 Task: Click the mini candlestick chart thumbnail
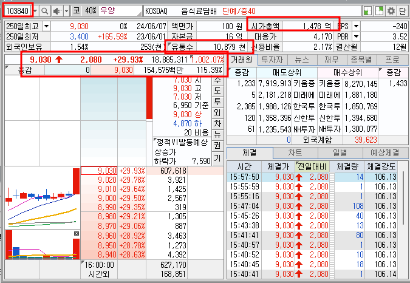click(43, 197)
